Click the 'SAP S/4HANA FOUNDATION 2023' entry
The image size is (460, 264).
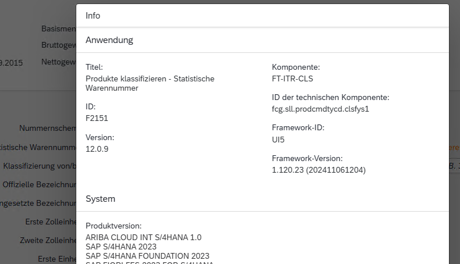147,256
